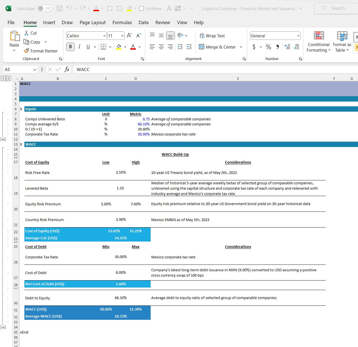
Task: Toggle bold formatting button
Action: coord(70,47)
